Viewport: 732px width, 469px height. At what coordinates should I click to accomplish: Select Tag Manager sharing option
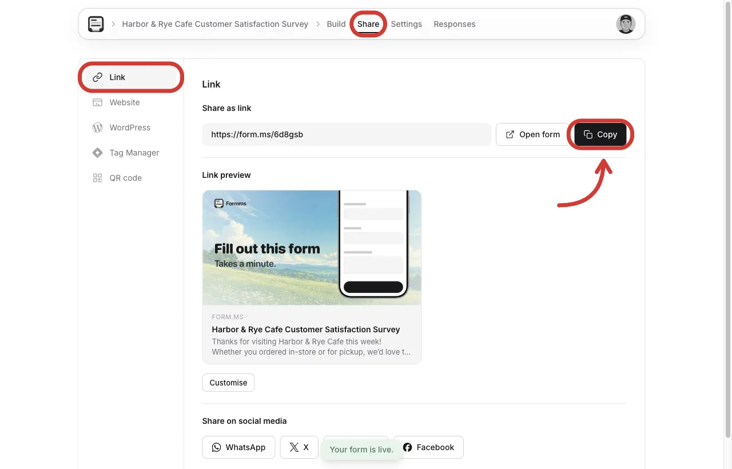tap(131, 153)
